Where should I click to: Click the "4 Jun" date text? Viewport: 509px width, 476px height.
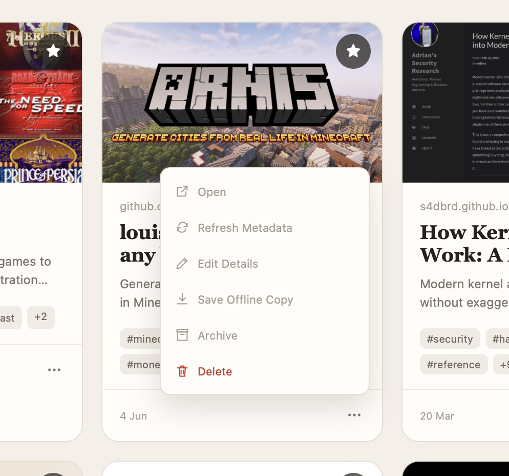(134, 416)
